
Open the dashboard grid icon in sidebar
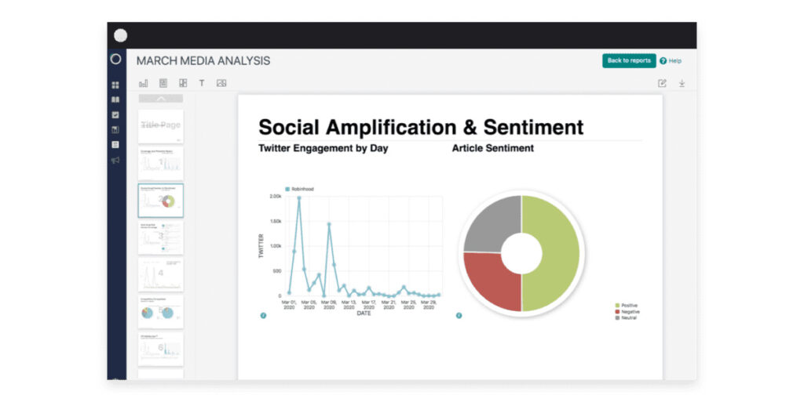115,85
